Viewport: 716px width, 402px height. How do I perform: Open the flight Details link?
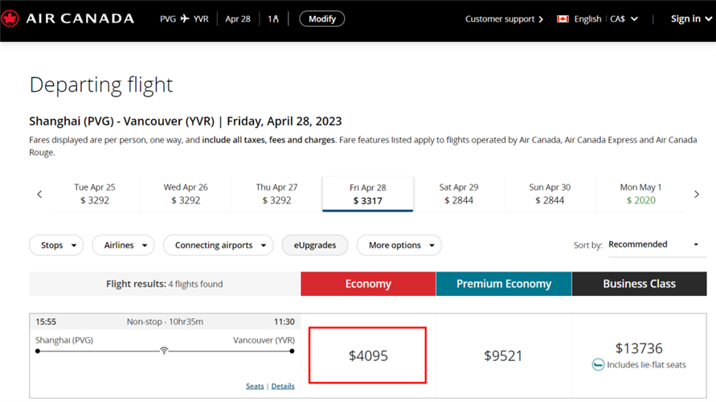[283, 386]
